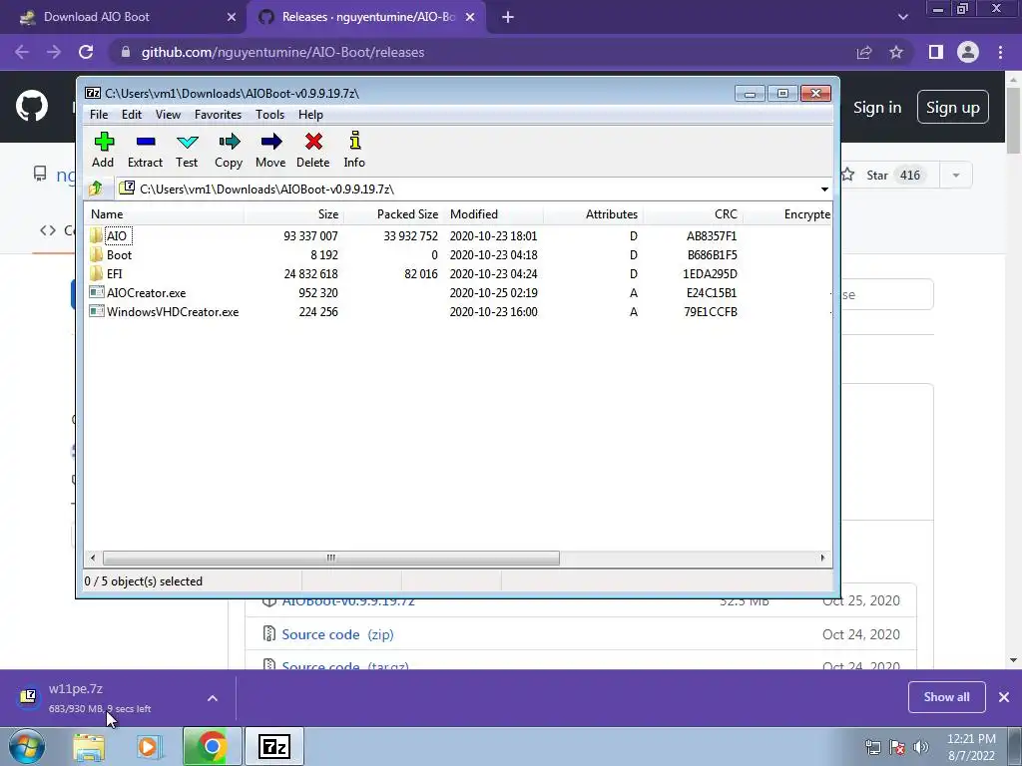The image size is (1022, 766).
Task: Click the 7-Zip taskbar button
Action: (x=273, y=746)
